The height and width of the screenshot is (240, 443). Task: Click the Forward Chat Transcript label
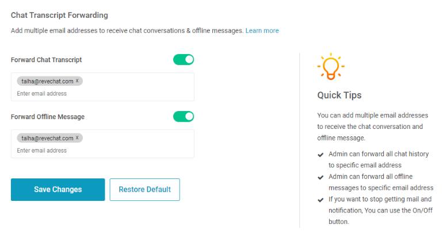(x=47, y=60)
